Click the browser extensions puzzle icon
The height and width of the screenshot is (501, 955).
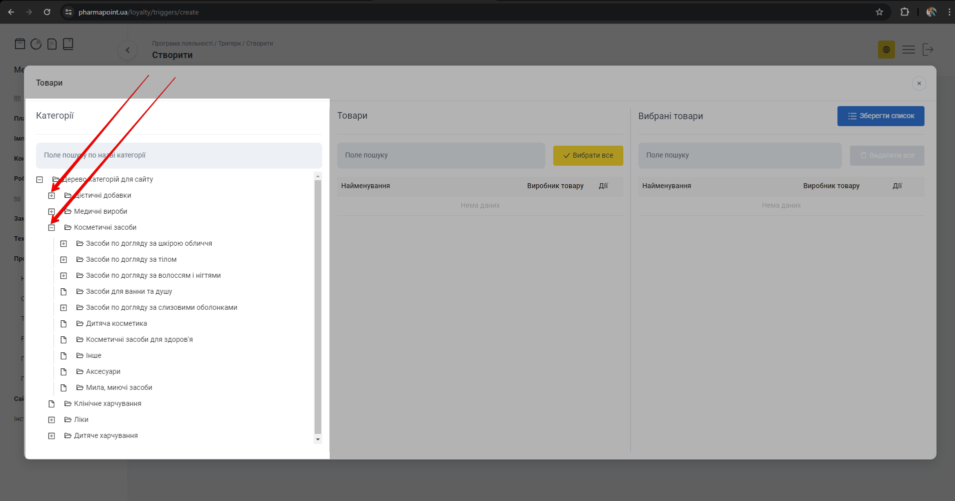(904, 12)
